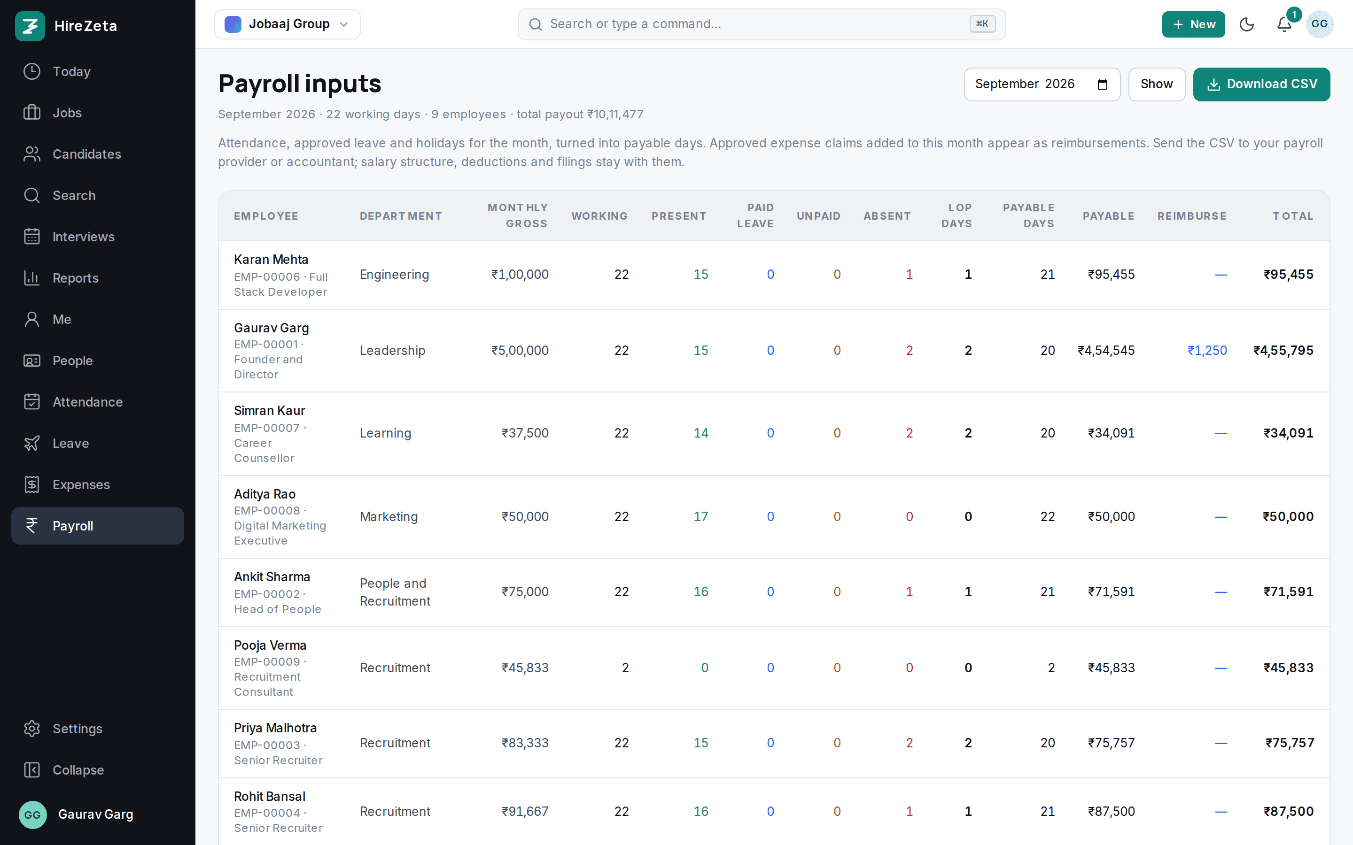Focus the search or command field

tap(762, 24)
